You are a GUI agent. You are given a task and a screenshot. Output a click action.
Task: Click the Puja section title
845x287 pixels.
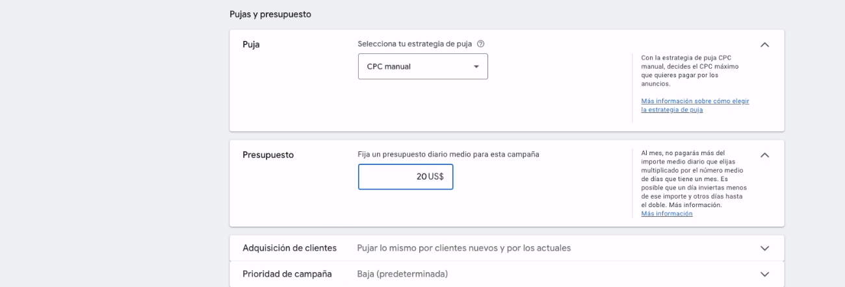pyautogui.click(x=251, y=45)
